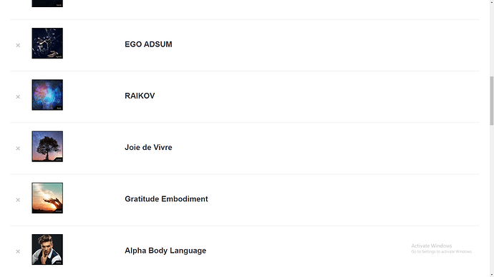Image resolution: width=494 pixels, height=277 pixels.
Task: Delete Joie de Vivre with X icon
Action: click(x=18, y=148)
